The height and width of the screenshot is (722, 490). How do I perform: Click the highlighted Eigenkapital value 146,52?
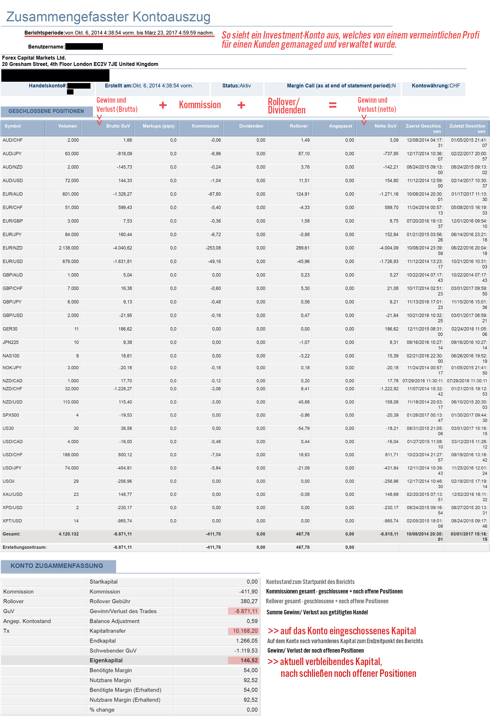pos(244,660)
